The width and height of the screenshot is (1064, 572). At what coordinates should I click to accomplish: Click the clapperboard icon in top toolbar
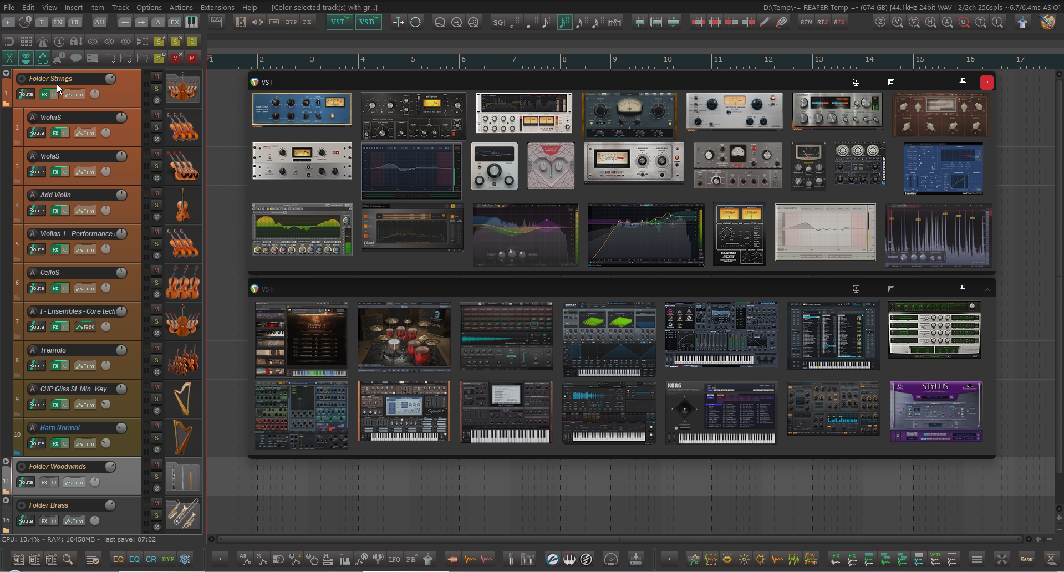(216, 22)
